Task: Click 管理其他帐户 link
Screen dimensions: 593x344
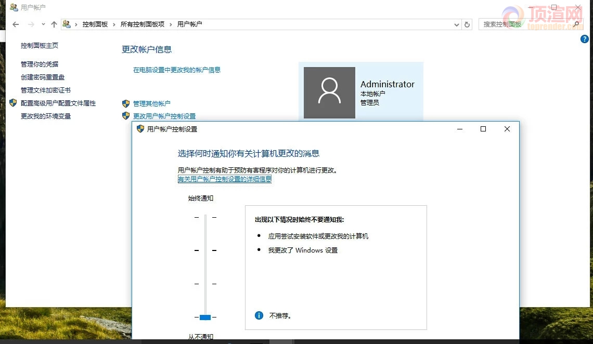Action: click(152, 103)
